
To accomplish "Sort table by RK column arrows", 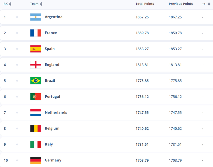I will coord(10,4).
